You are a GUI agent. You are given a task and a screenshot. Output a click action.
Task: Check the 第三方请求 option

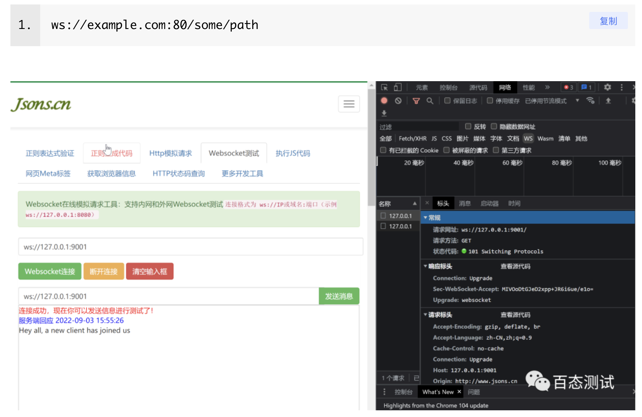[x=496, y=150]
